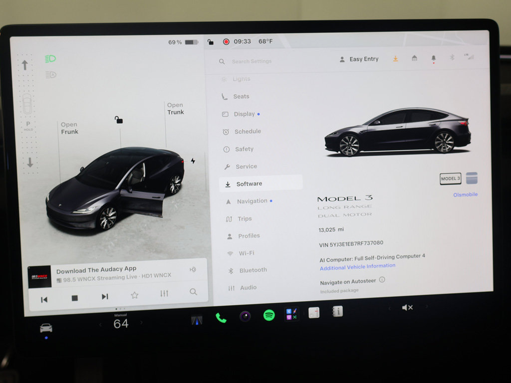
Task: Increase temperature with right arrow
Action: pyautogui.click(x=141, y=323)
